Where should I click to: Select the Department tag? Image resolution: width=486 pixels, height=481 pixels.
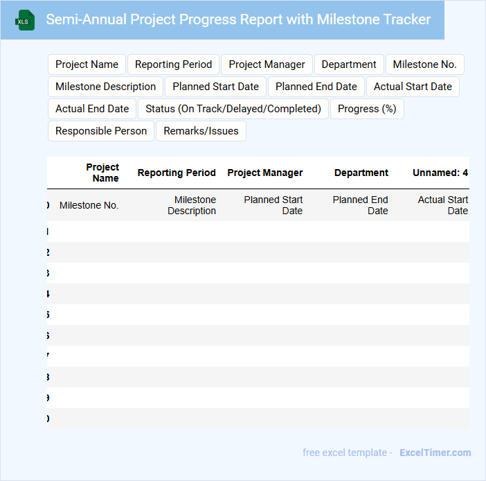pos(349,64)
